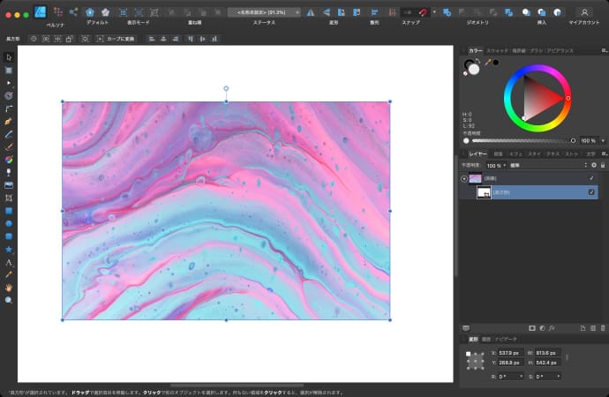Toggle the snapping magnet button
Screen dimensions: 609x397
point(424,12)
